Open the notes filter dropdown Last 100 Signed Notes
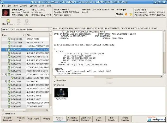Viewport: 167px width, 123px height. [x=27, y=29]
